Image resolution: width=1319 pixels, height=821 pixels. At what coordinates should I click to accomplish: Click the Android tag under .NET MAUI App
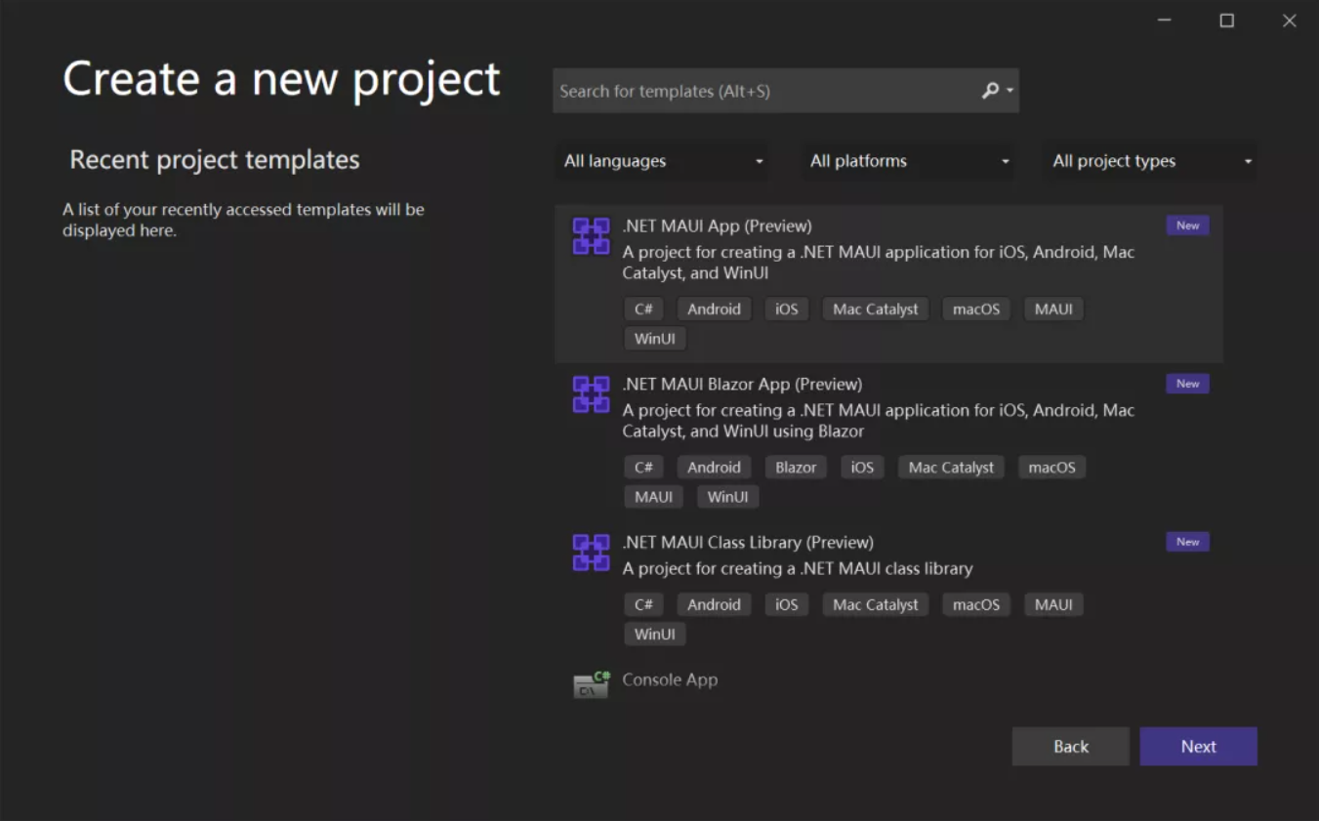[x=714, y=308]
